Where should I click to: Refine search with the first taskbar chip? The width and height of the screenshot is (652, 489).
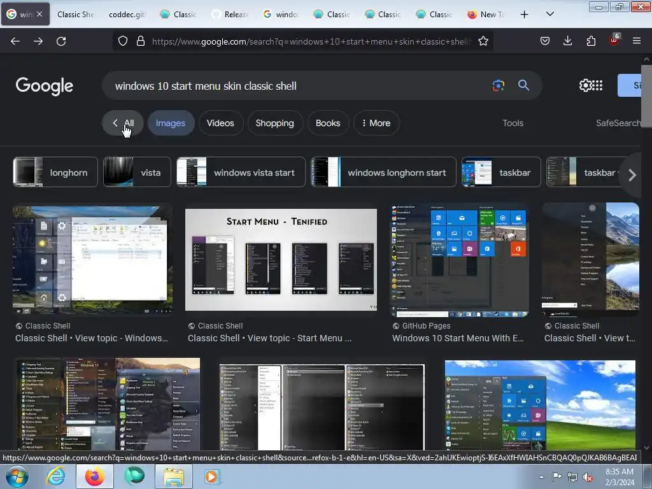[501, 172]
